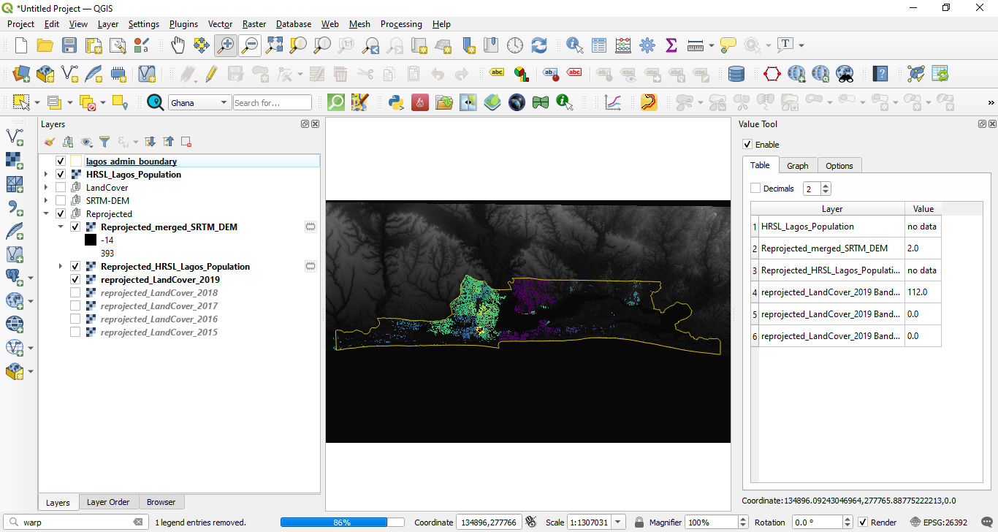
Task: Click the contour plugin yellow icon
Action: coord(649,102)
